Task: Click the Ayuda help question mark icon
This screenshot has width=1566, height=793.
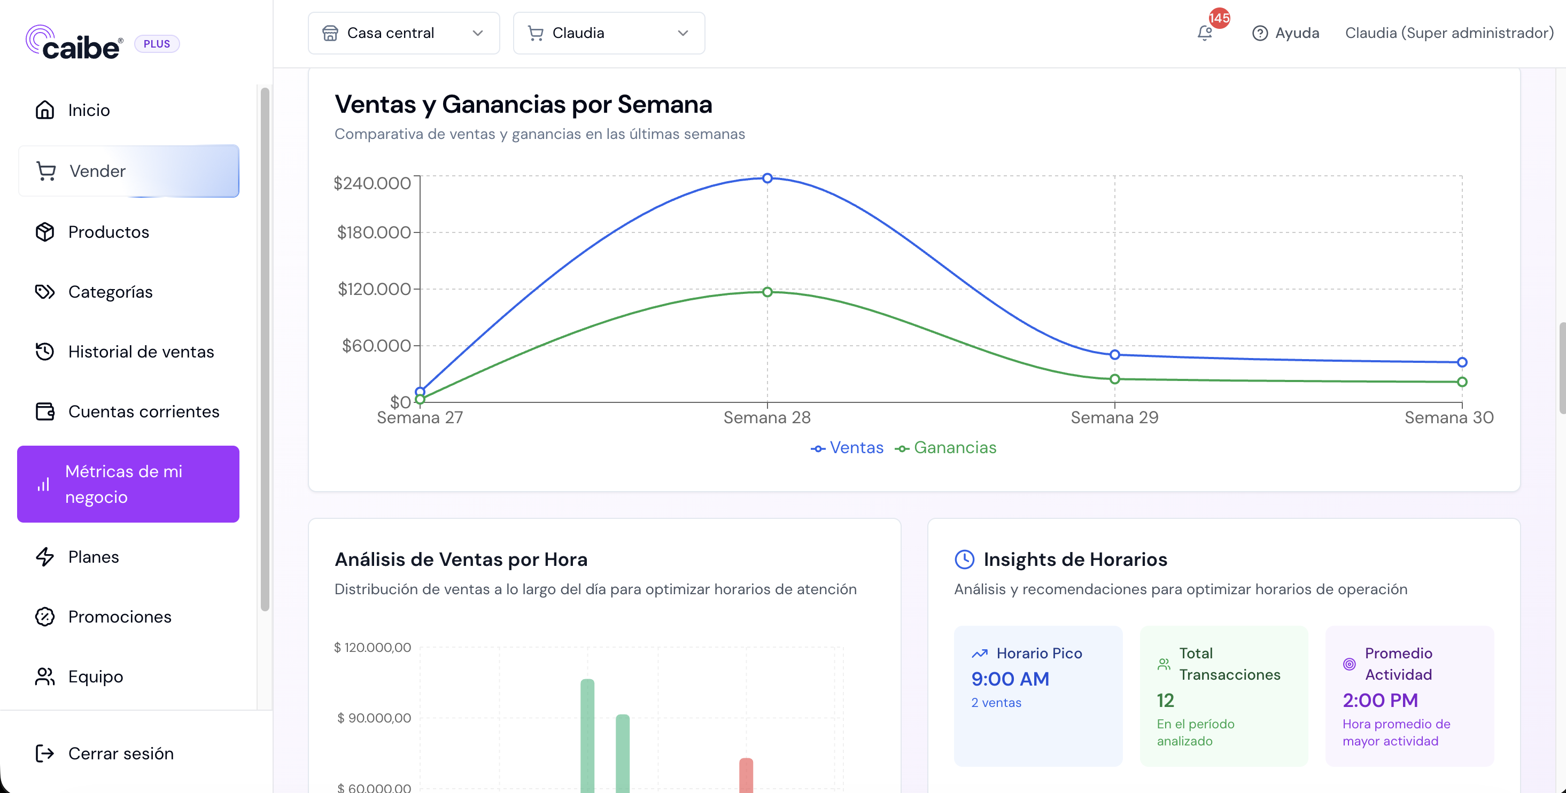Action: pos(1260,33)
